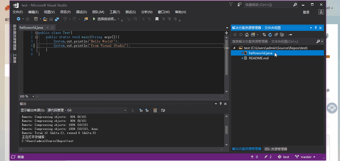
Task: Open the 视图(V) menu
Action: click(49, 12)
